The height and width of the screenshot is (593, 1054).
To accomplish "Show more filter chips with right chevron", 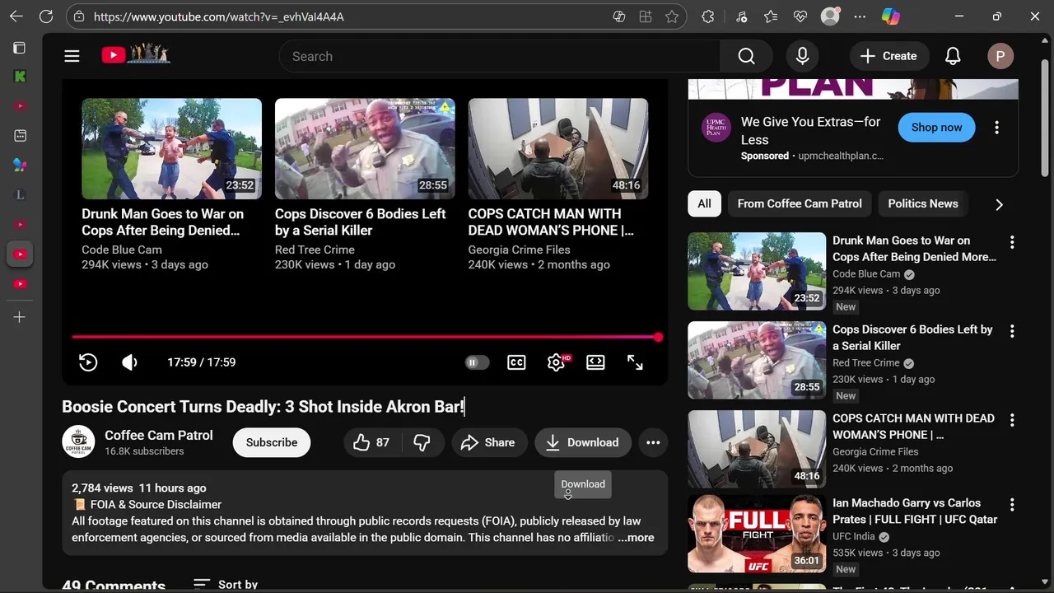I will click(x=999, y=204).
